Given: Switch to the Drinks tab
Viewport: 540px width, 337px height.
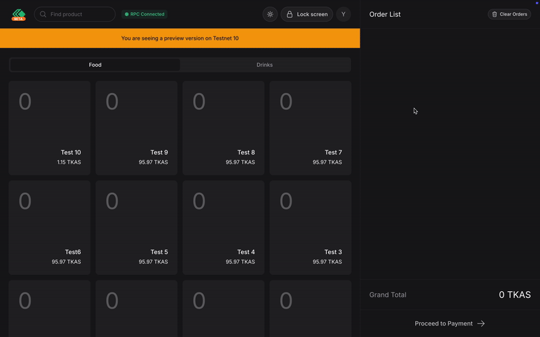Looking at the screenshot, I should (265, 65).
